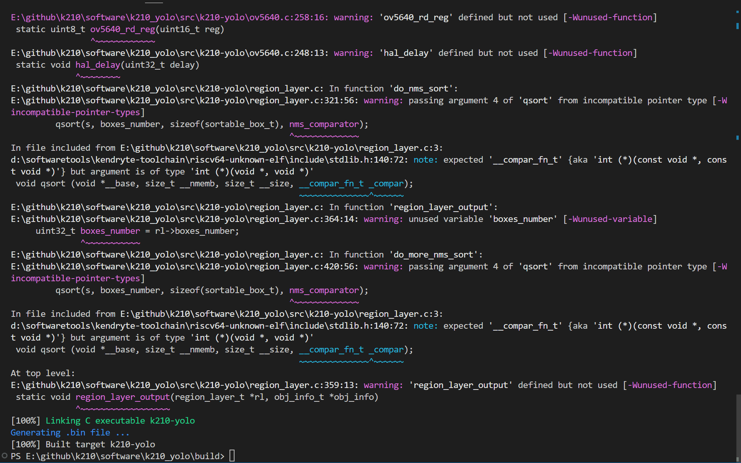741x463 pixels.
Task: Click the '[100%] Built target k210-yolo' line
Action: [83, 445]
